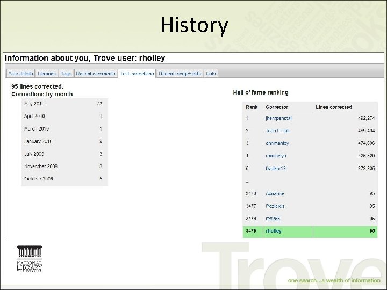
Task: Open corrector jhempenstall's profile link
Action: 279,118
